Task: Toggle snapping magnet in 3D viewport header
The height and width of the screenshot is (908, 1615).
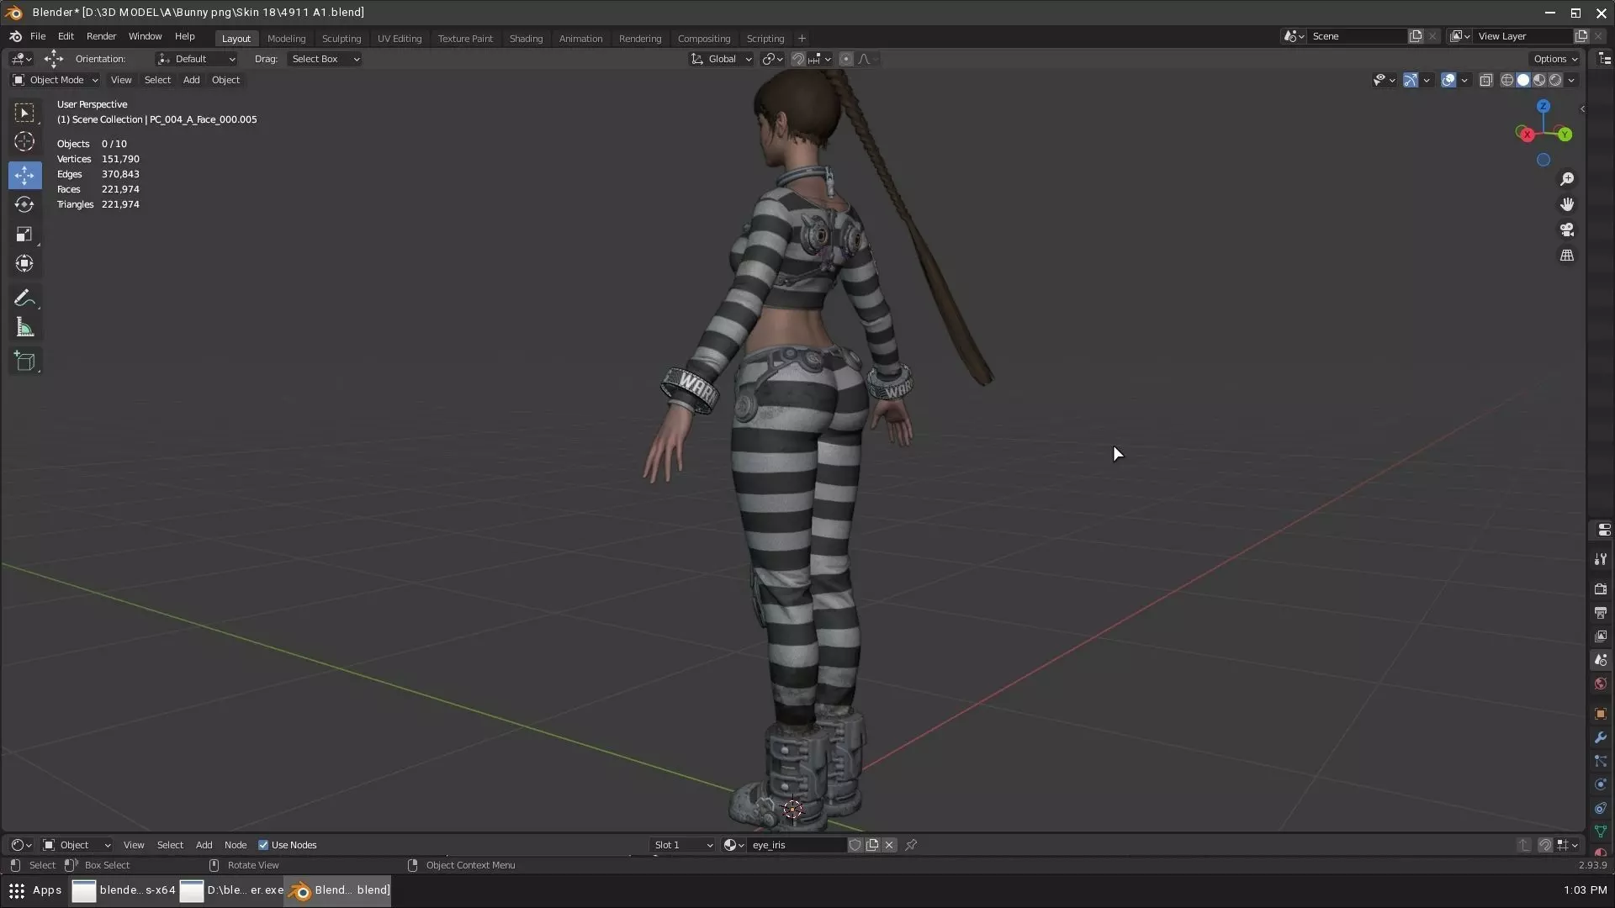Action: (x=798, y=59)
